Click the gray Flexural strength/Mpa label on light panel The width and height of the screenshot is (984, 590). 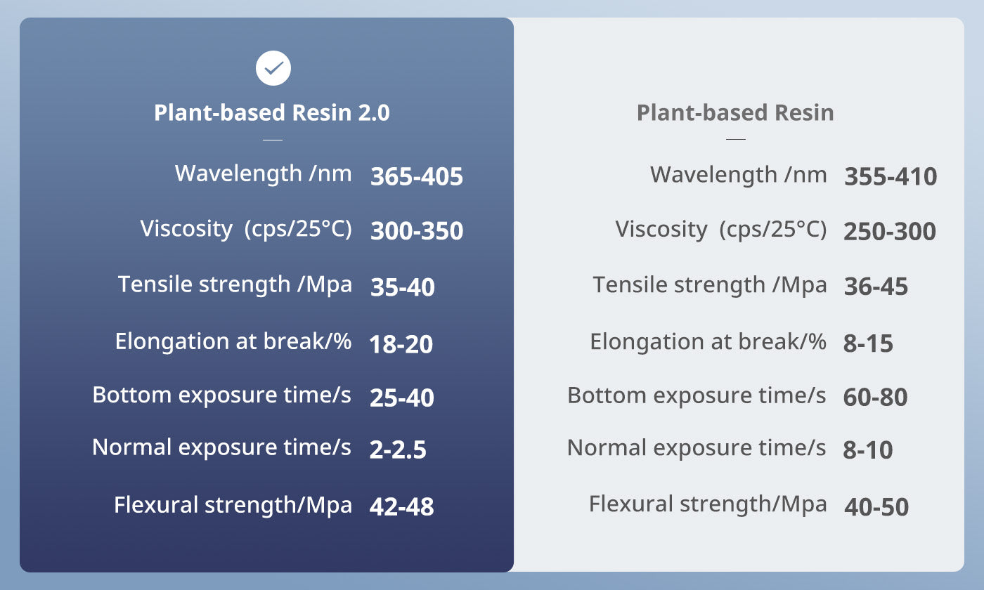click(708, 504)
